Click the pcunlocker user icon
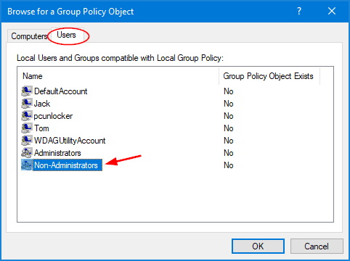This screenshot has width=350, height=261. coord(26,116)
